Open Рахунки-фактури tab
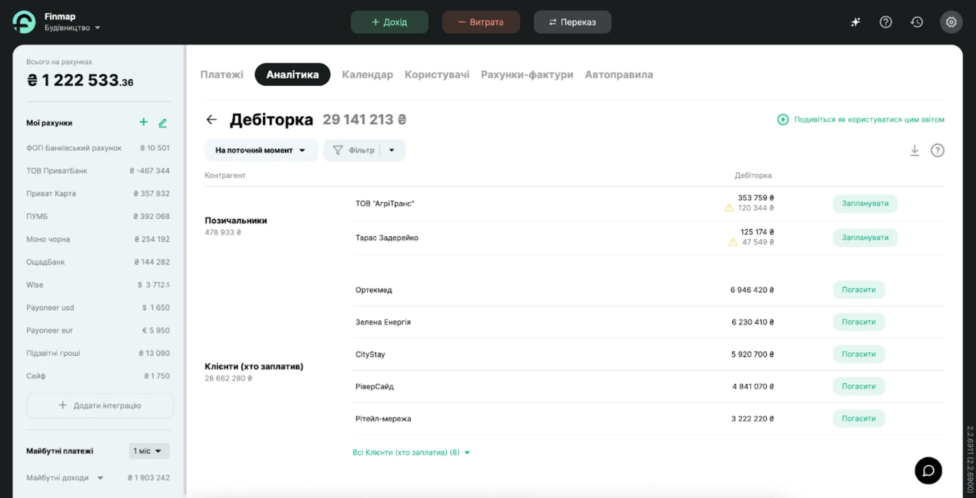This screenshot has width=976, height=498. pos(527,74)
